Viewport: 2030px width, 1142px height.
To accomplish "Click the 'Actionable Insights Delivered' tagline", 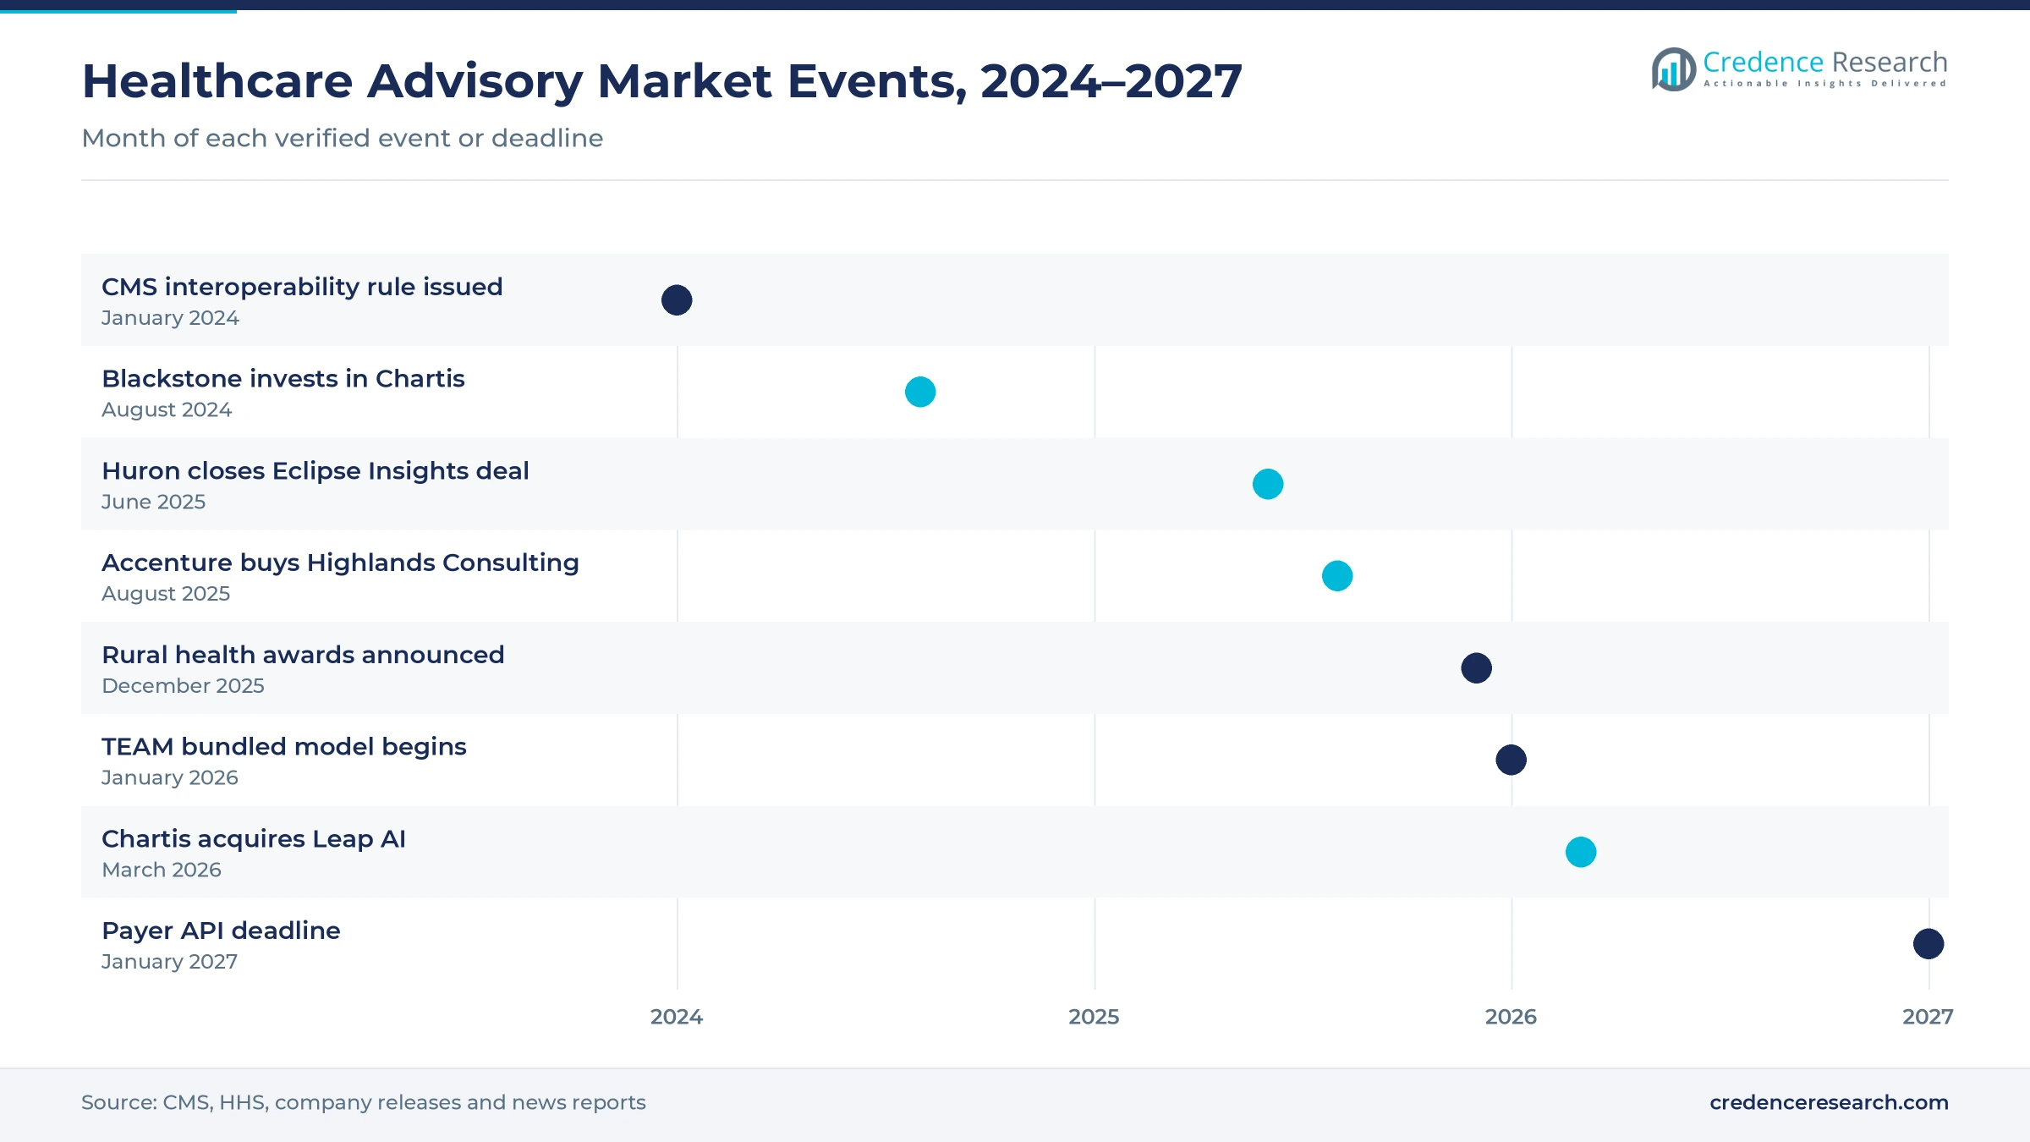I will pyautogui.click(x=1825, y=84).
